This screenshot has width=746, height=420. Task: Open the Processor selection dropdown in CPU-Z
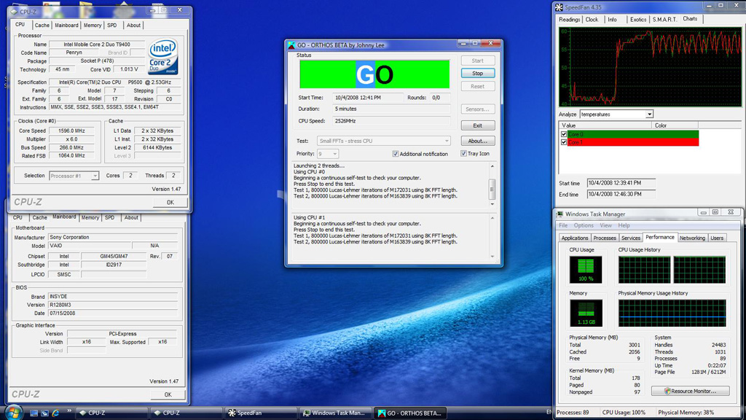point(74,176)
